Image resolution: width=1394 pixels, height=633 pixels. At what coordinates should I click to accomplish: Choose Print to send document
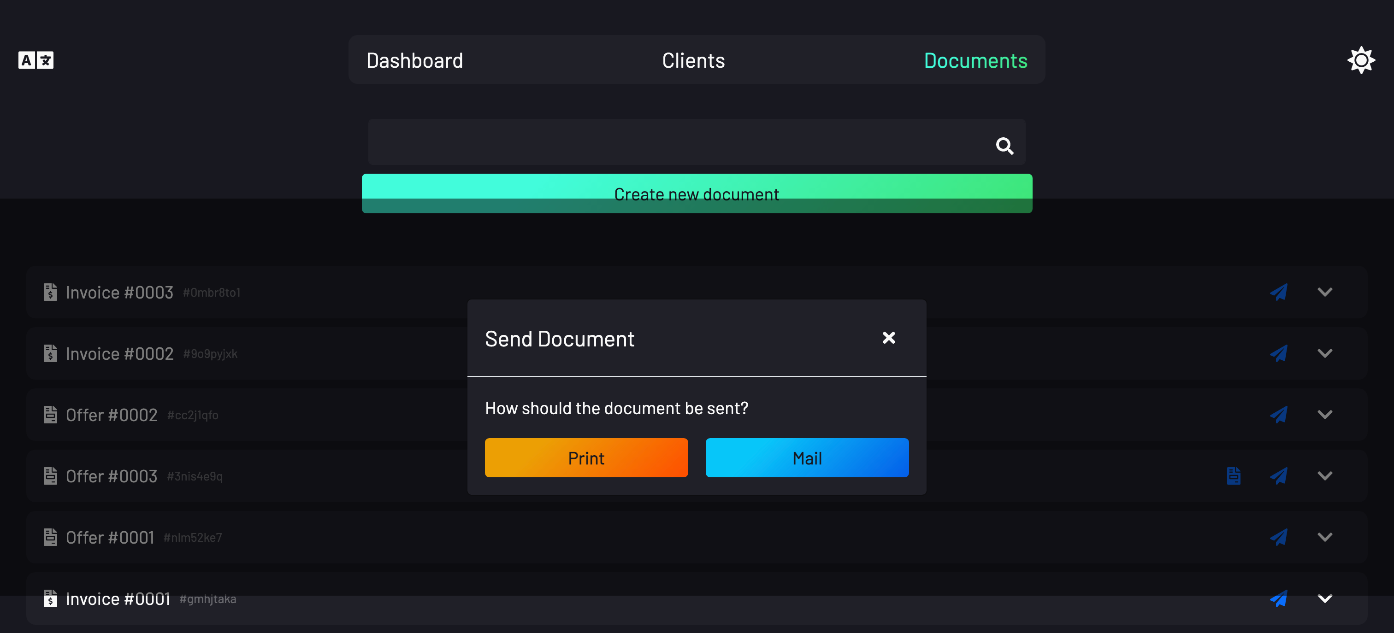tap(586, 458)
